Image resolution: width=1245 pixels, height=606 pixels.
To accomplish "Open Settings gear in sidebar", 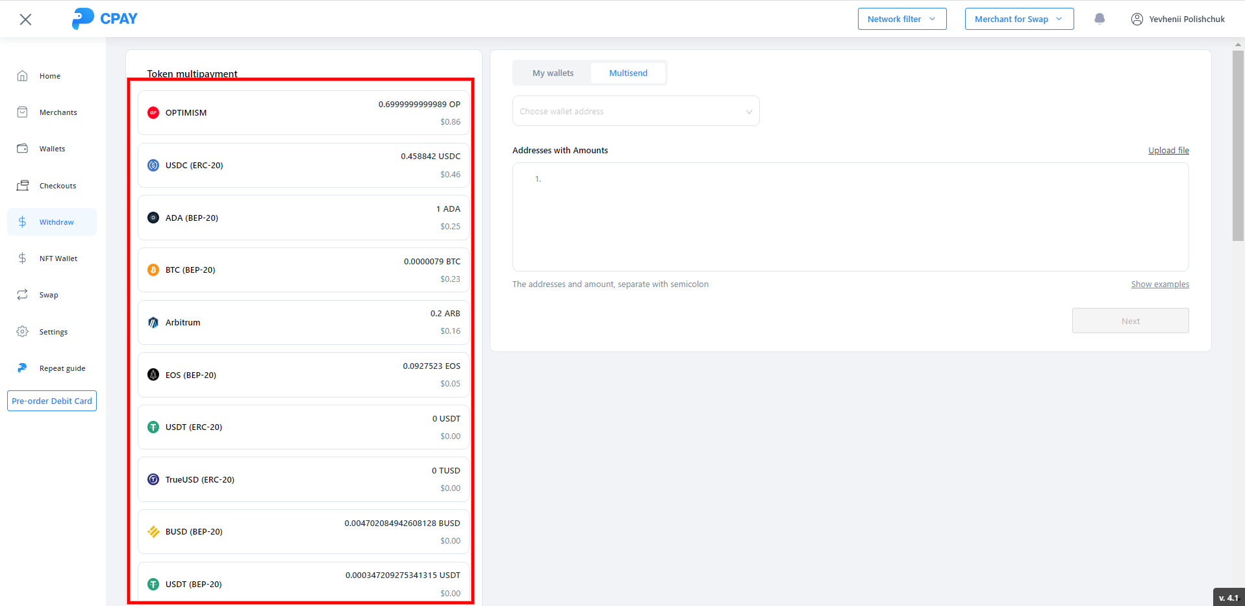I will click(x=53, y=332).
